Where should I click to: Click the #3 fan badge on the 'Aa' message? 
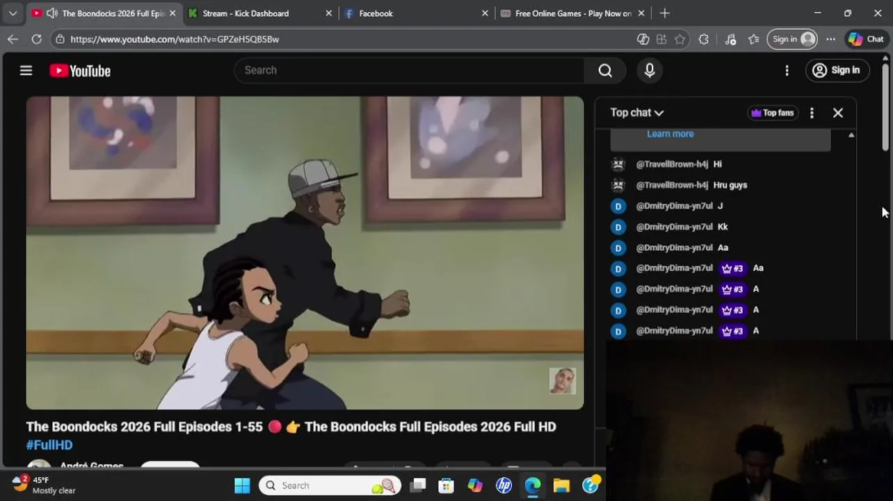tap(732, 268)
